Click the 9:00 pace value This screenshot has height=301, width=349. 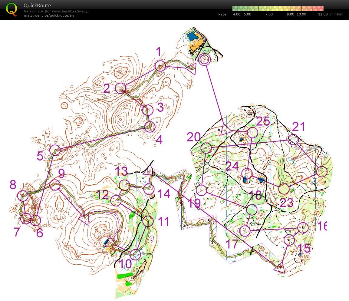[x=290, y=14]
